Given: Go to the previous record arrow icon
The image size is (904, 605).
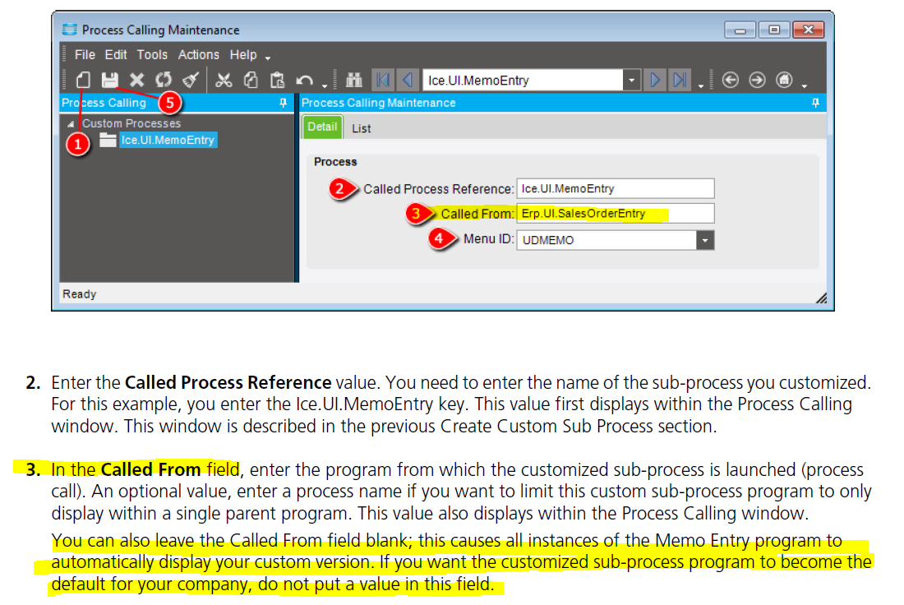Looking at the screenshot, I should point(407,80).
